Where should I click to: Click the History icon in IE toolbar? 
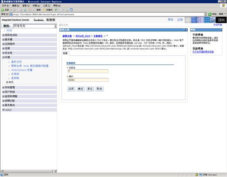56,10
